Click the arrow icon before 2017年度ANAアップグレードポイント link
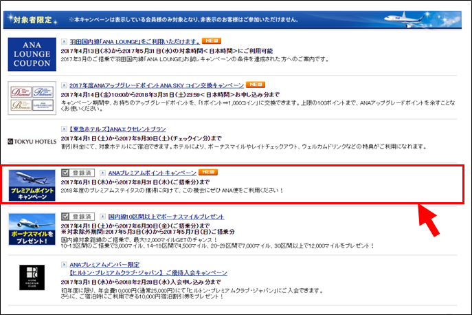This screenshot has width=472, height=315. [64, 85]
